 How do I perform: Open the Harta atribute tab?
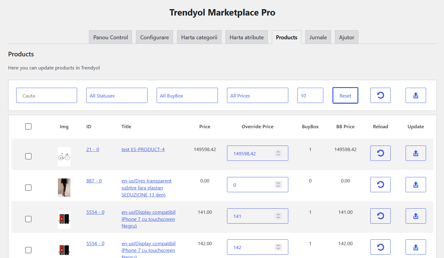pos(247,37)
